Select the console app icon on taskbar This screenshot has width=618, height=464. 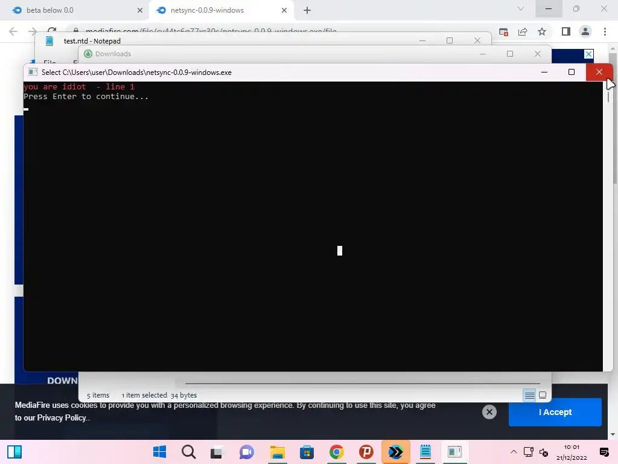click(454, 452)
